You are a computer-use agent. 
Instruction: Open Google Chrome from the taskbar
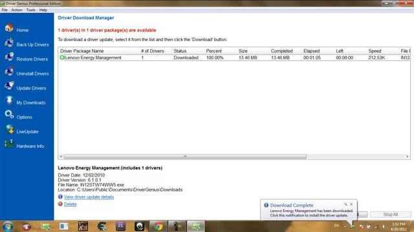[x=158, y=226]
